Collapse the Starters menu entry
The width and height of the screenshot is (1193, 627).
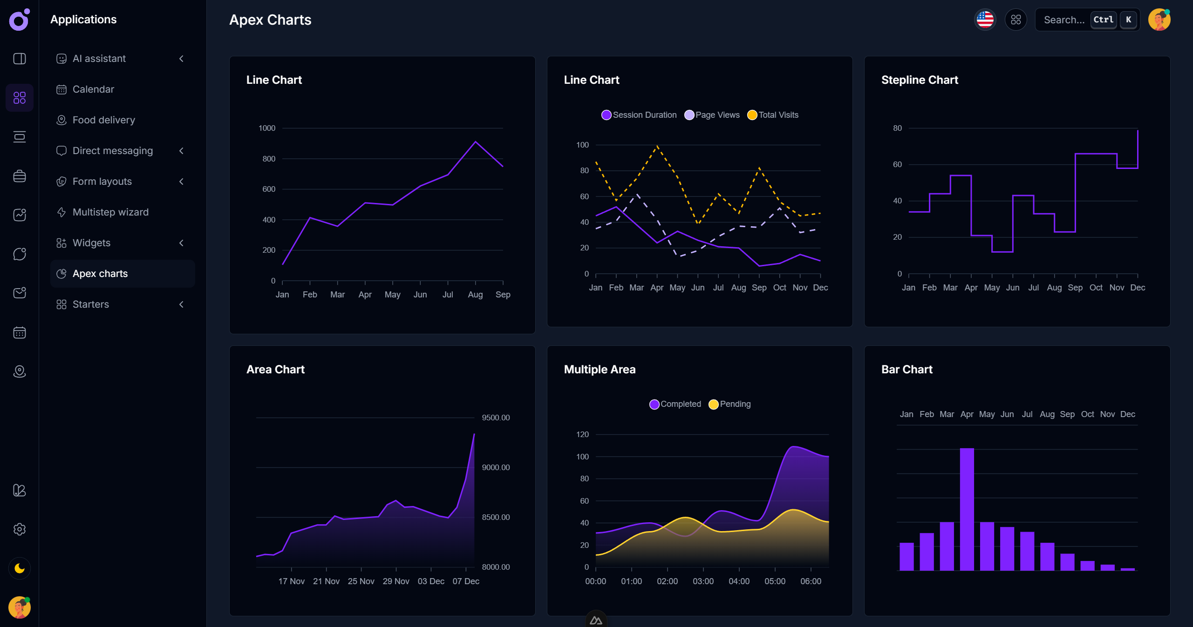click(90, 304)
